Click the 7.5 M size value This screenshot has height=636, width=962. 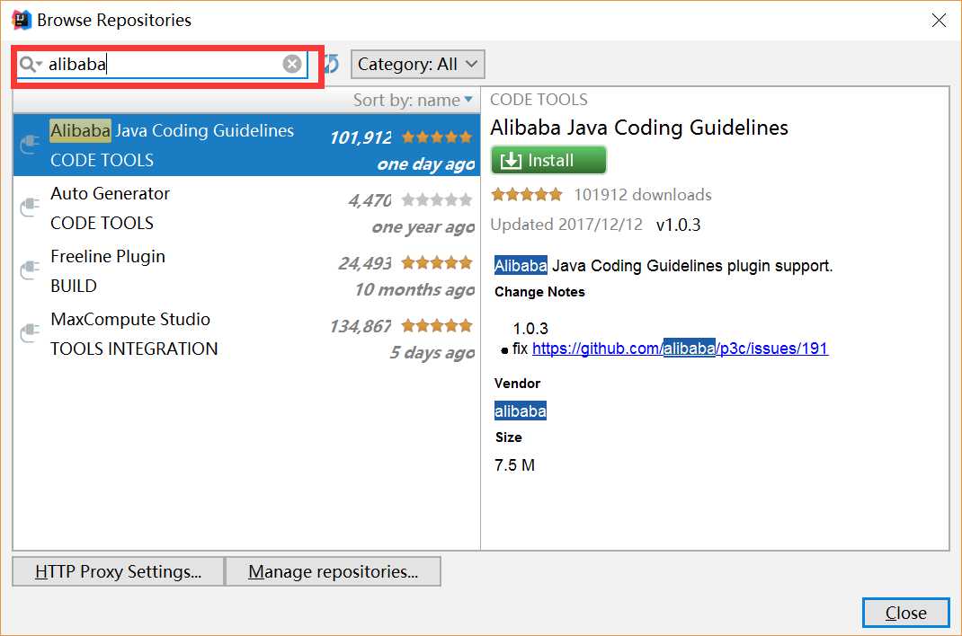(514, 465)
